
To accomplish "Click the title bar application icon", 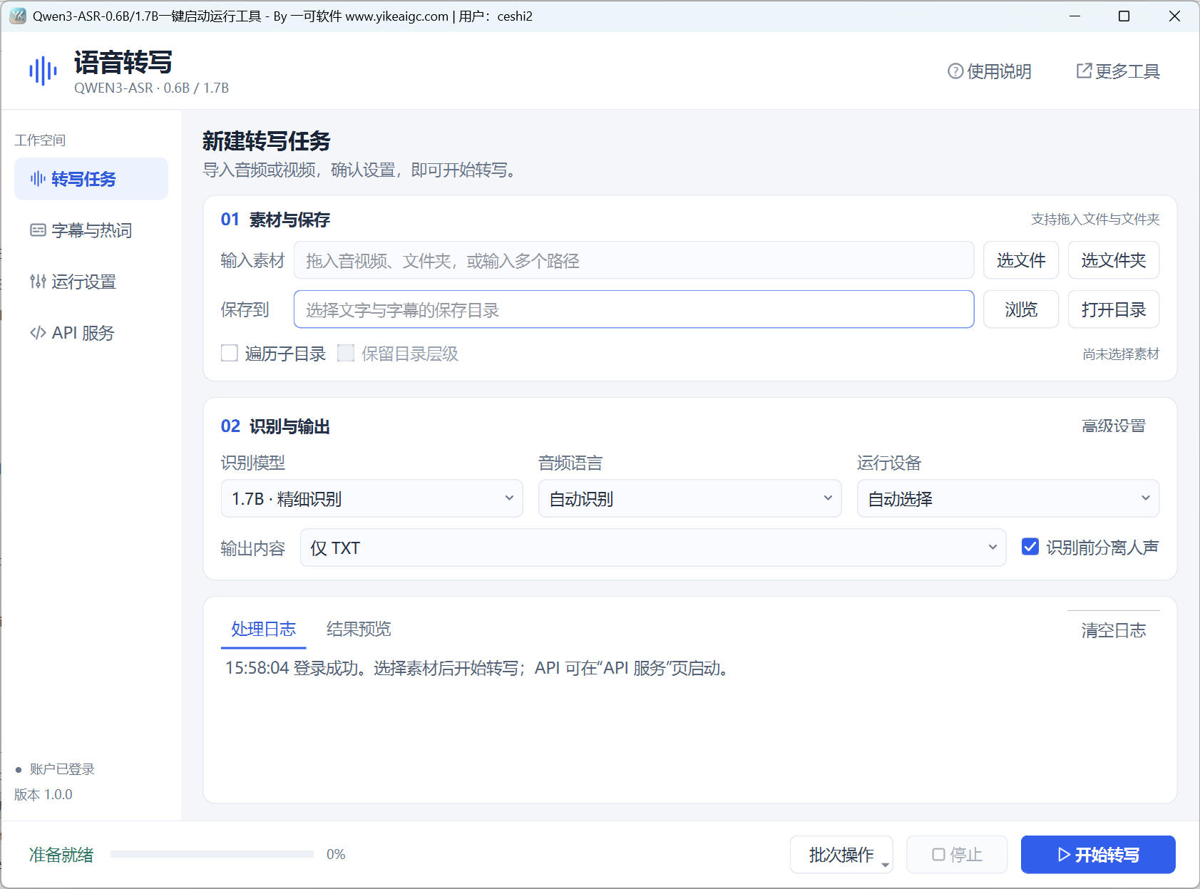I will click(x=17, y=16).
